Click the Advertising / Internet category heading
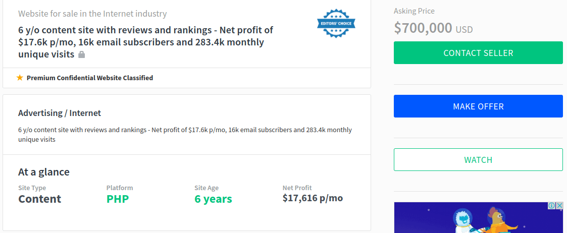Screen dimensions: 567x233 point(60,113)
